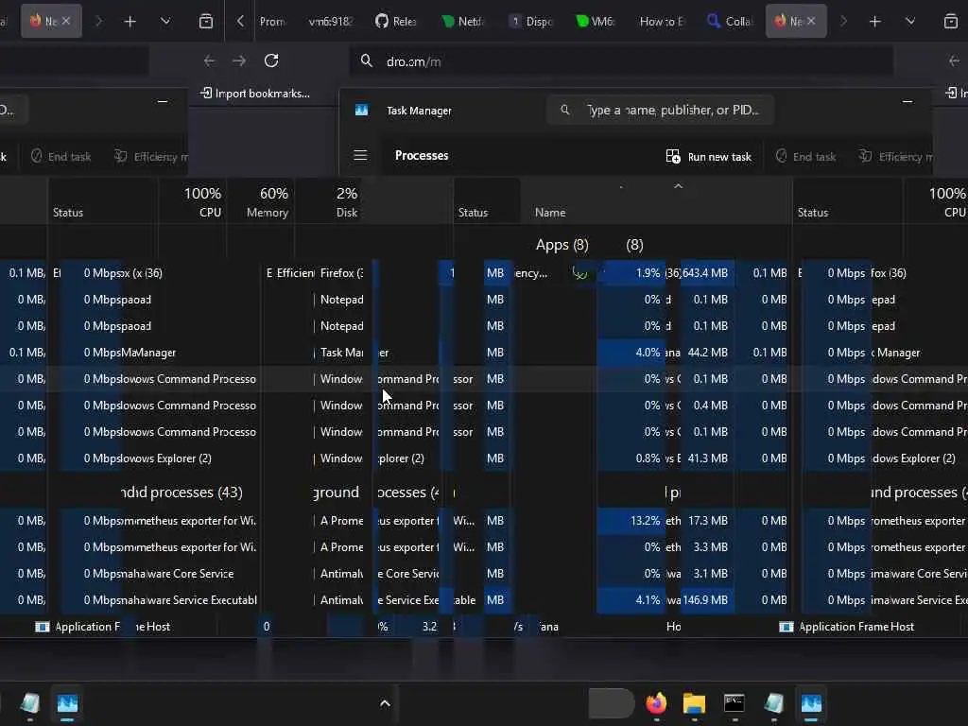Image resolution: width=968 pixels, height=726 pixels.
Task: Open the new tab plus in the left window
Action: (130, 22)
